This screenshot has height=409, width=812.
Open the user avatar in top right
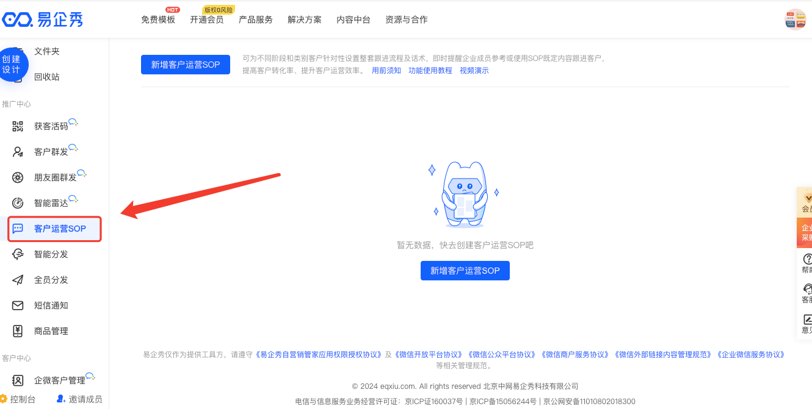coord(795,20)
